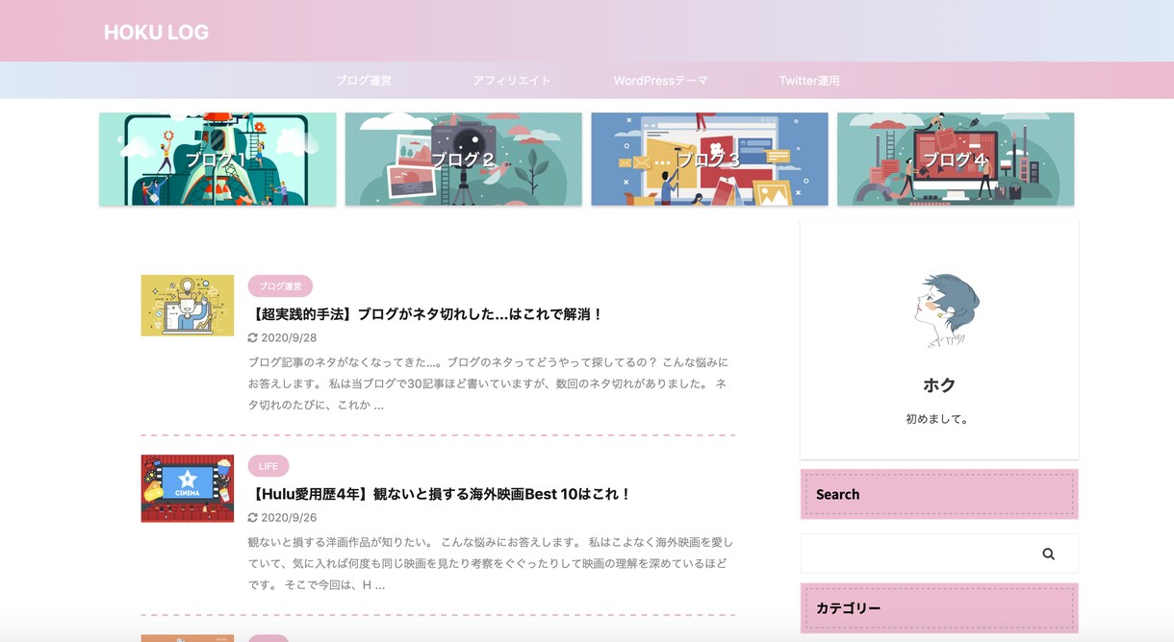Image resolution: width=1174 pixels, height=642 pixels.
Task: Click the excerpt starting ブログ記事のネタがなくなってきた
Action: (x=488, y=383)
